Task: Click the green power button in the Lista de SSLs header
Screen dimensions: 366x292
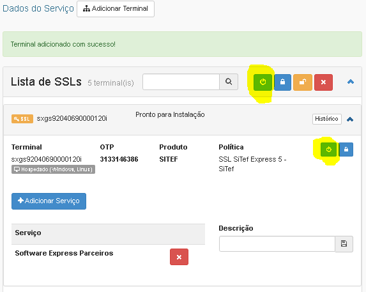Action: [x=263, y=82]
